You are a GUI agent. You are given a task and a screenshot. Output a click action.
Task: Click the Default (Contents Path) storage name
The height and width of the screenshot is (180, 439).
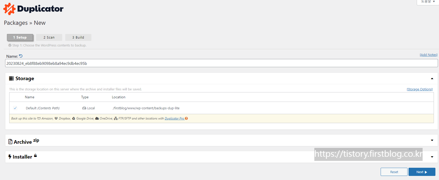(43, 108)
